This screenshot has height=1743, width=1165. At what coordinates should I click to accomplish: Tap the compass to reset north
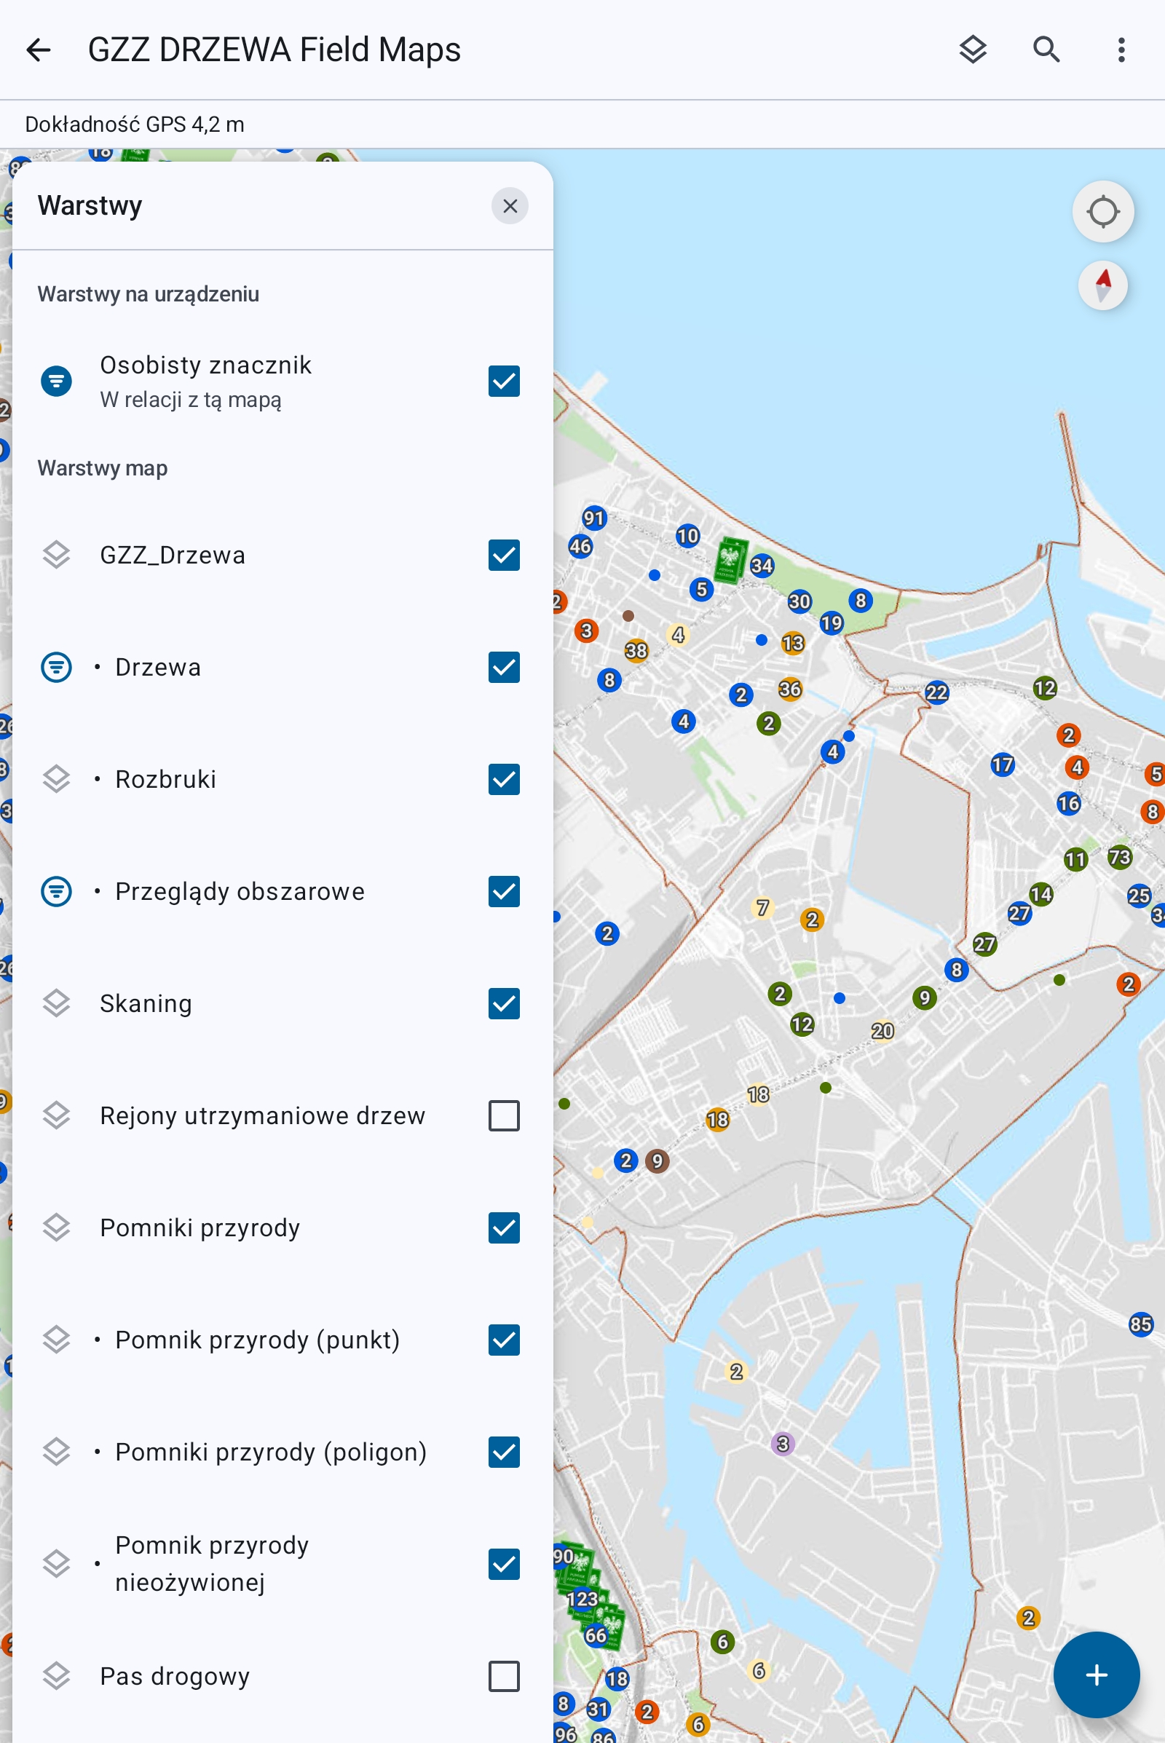pos(1102,285)
